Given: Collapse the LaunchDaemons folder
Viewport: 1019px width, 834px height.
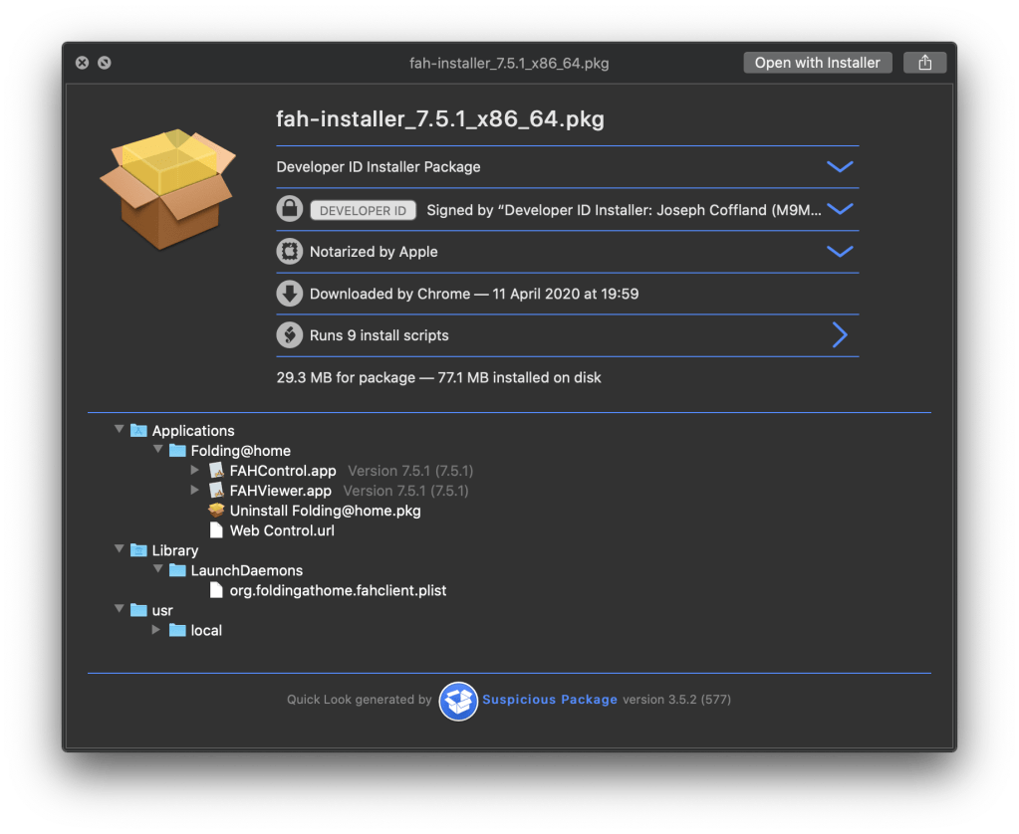Looking at the screenshot, I should tap(157, 570).
